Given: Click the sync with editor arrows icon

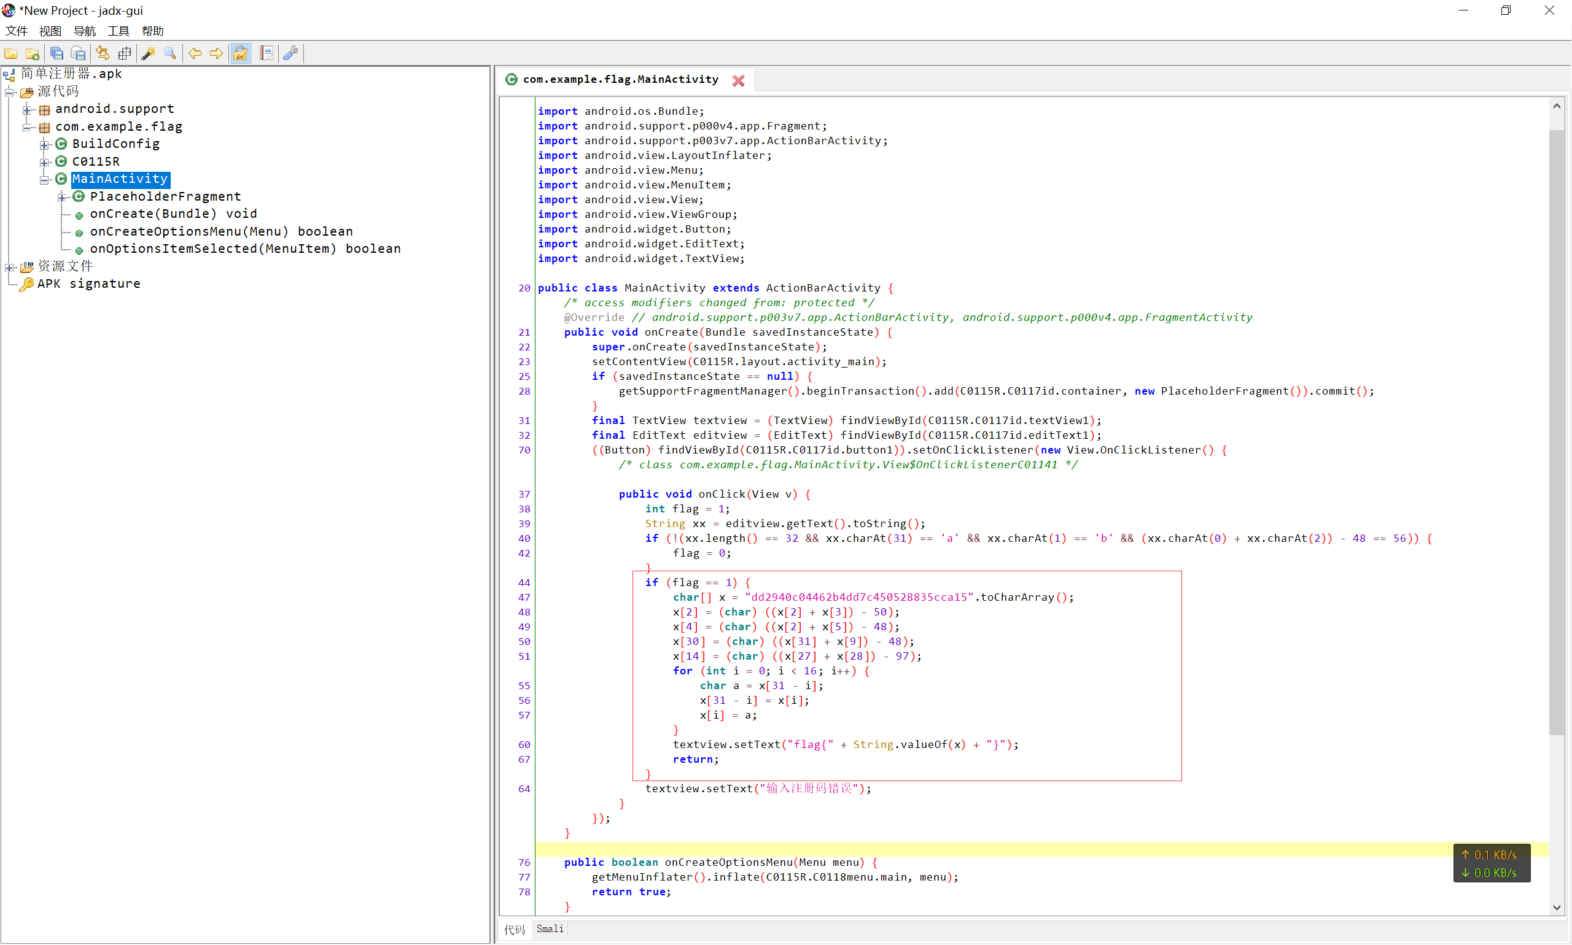Looking at the screenshot, I should coord(103,53).
